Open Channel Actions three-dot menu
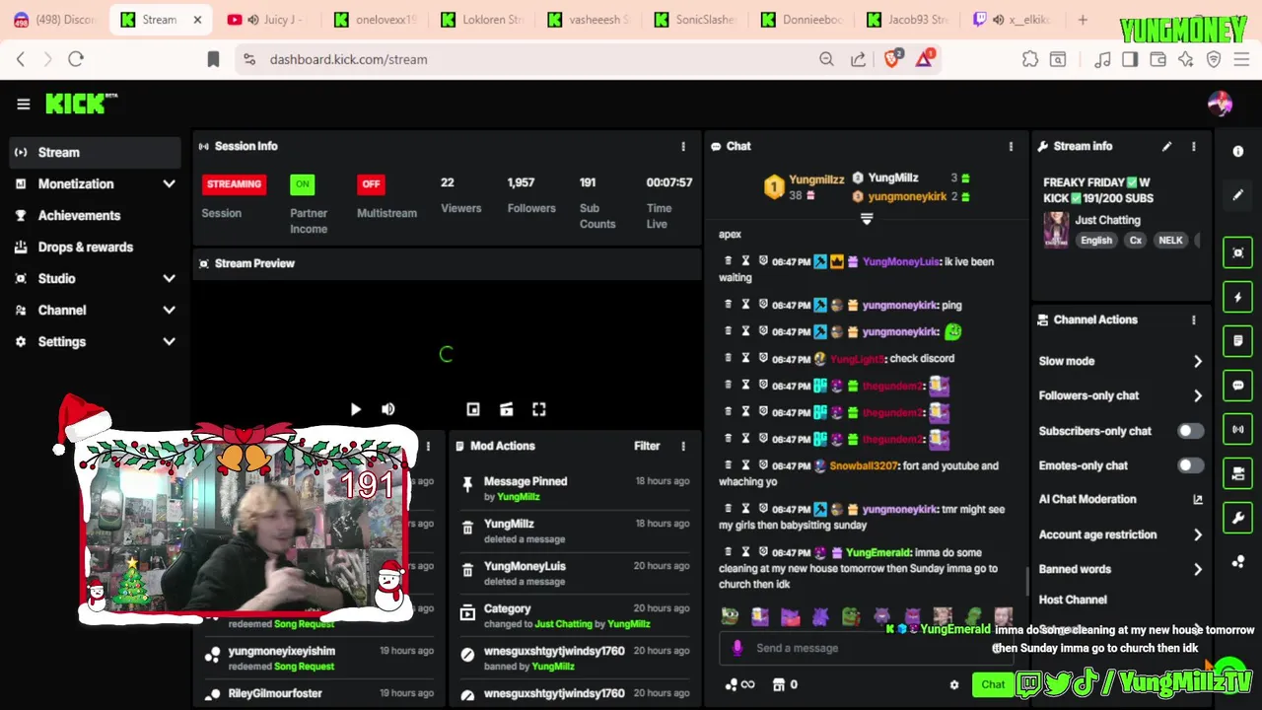This screenshot has height=710, width=1262. pos(1194,319)
